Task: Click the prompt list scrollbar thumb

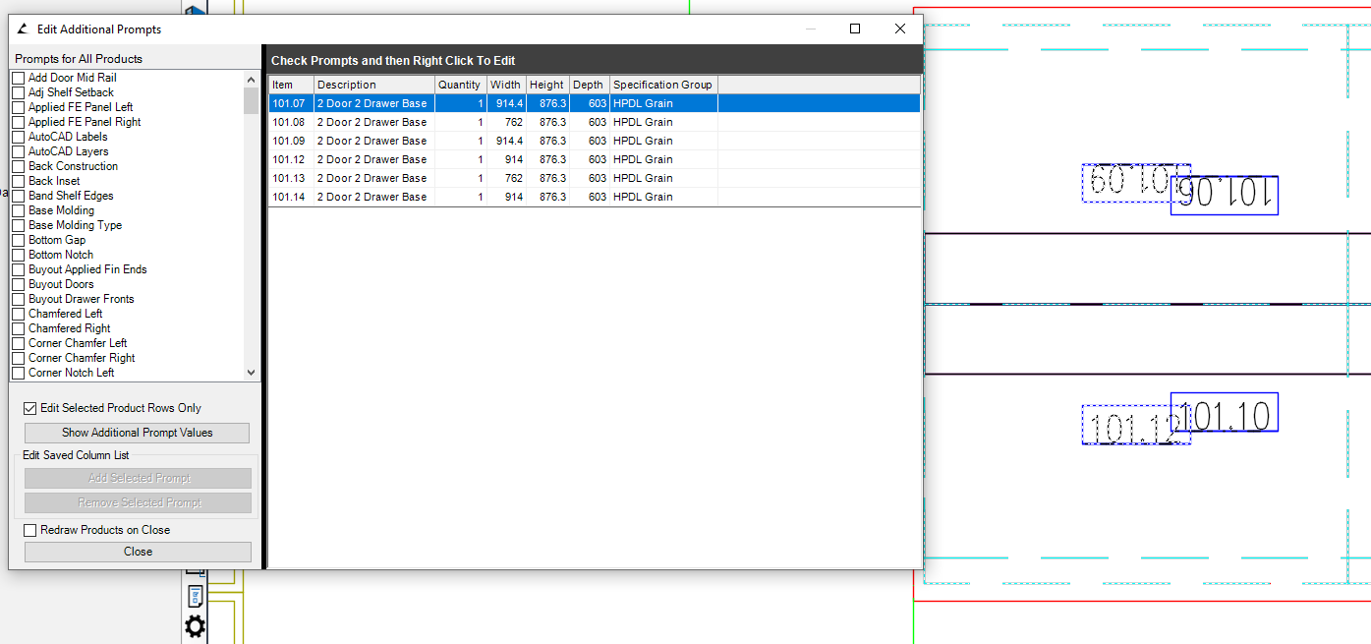Action: tap(251, 100)
